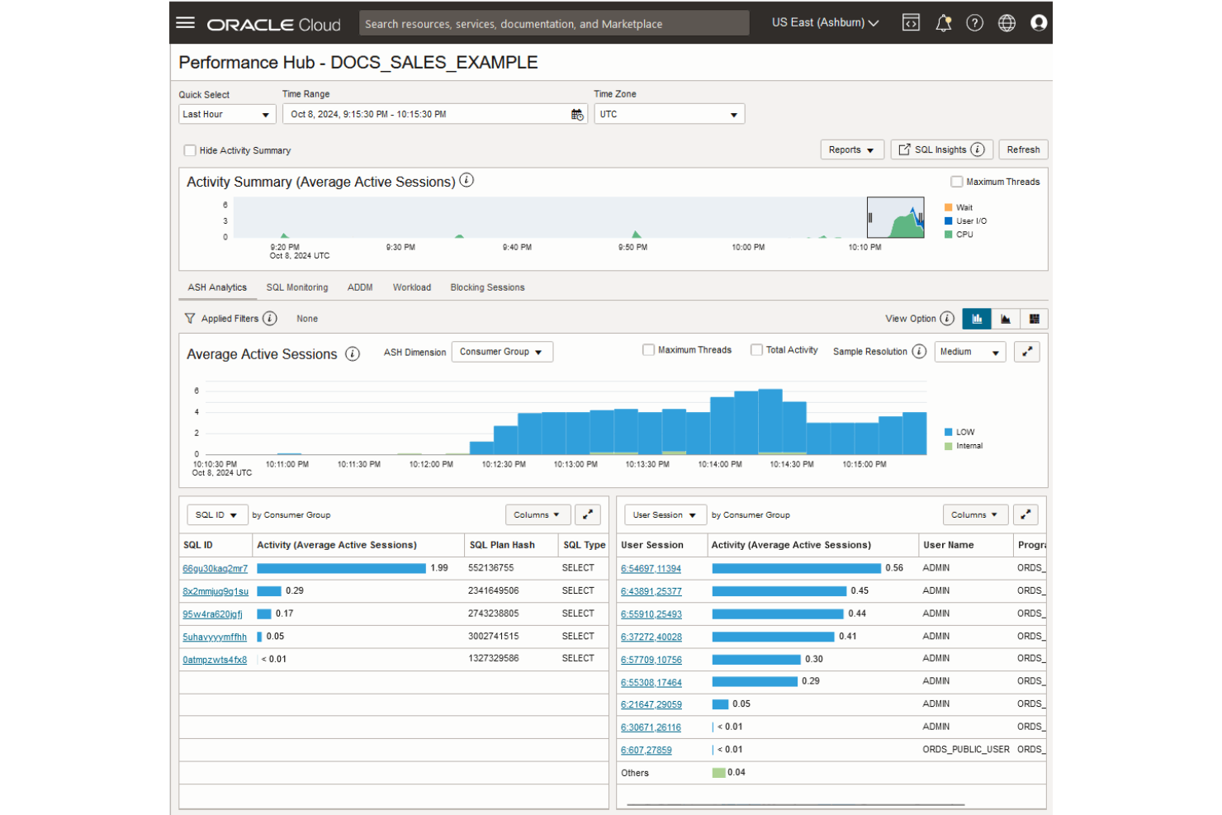Click the CPU legend color swatch
Image resolution: width=1222 pixels, height=815 pixels.
pos(949,235)
